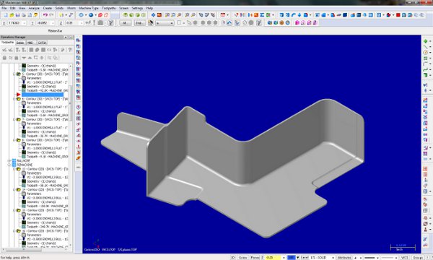Toggle folder icon of operation 6 Contour
The height and width of the screenshot is (260, 433).
coord(19,99)
